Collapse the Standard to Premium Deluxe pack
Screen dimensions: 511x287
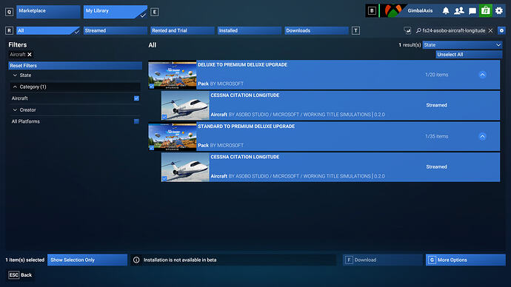pyautogui.click(x=482, y=136)
